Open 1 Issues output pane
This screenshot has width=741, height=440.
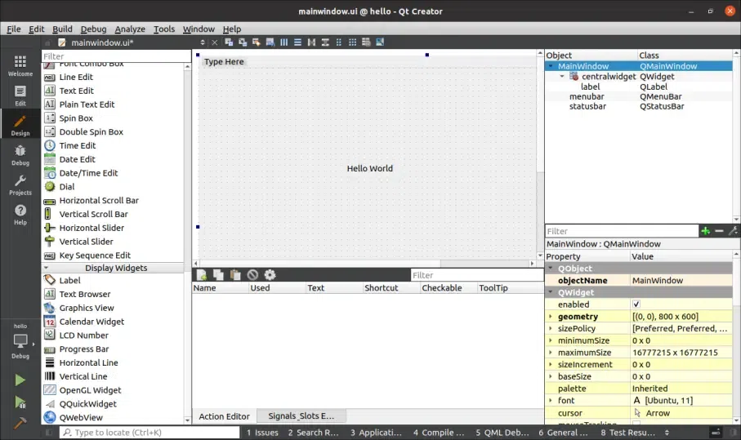(x=262, y=433)
